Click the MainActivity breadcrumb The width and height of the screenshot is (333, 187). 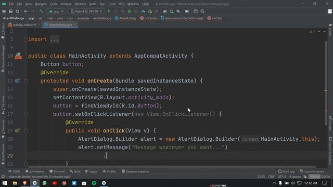coord(125,18)
